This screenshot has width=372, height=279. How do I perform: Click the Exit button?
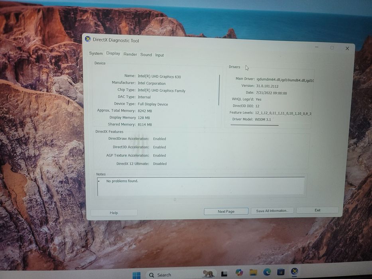pyautogui.click(x=317, y=210)
